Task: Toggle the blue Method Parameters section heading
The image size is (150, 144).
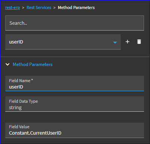Action: pos(33,64)
